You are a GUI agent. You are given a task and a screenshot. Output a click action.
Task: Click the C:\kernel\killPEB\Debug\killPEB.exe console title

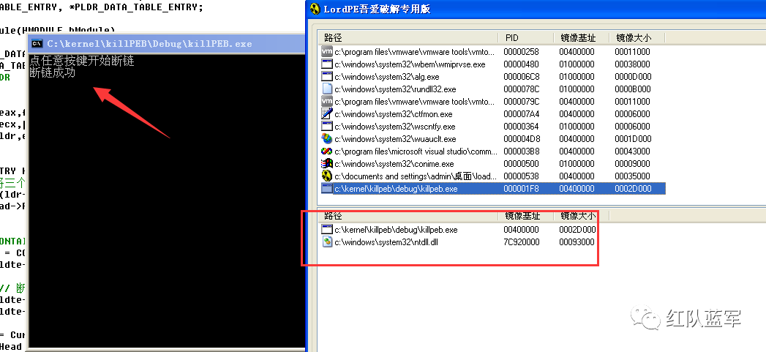(x=149, y=43)
